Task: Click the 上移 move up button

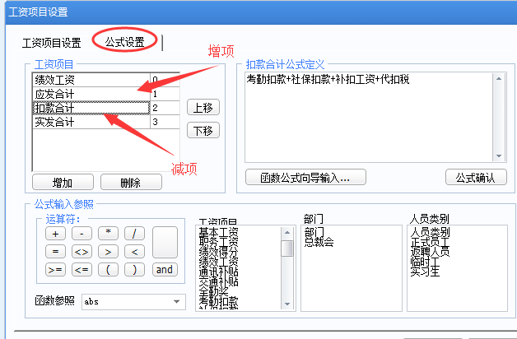Action: (x=203, y=108)
